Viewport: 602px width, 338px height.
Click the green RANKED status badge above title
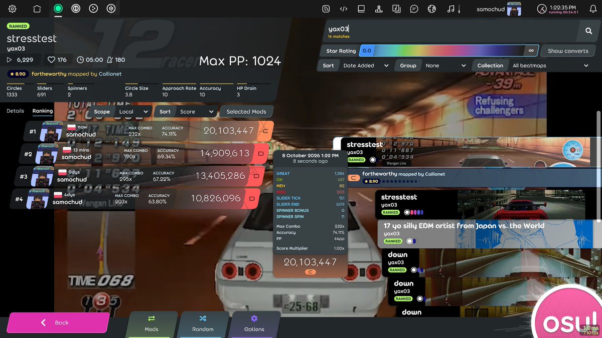pyautogui.click(x=18, y=26)
